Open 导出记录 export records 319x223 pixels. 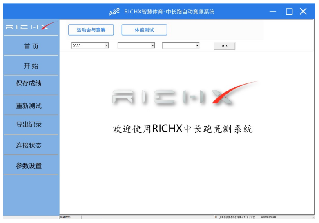point(29,125)
